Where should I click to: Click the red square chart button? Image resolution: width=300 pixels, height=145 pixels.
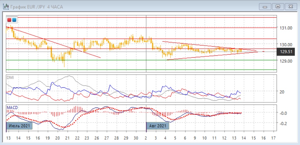9,20
